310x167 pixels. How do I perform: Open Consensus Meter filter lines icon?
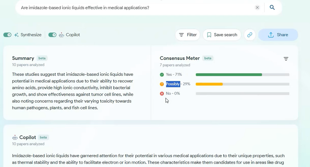[x=286, y=59]
